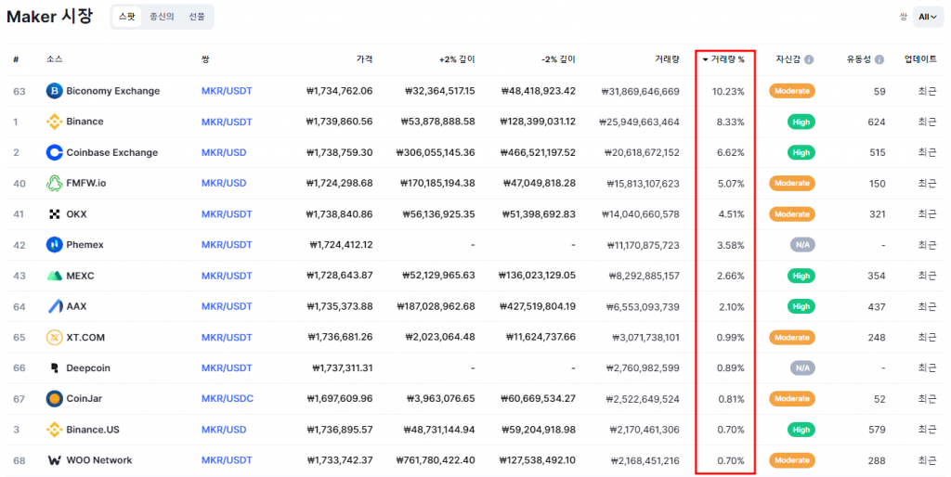Image resolution: width=951 pixels, height=477 pixels.
Task: Sort by 거래량 % column header
Action: [x=723, y=59]
